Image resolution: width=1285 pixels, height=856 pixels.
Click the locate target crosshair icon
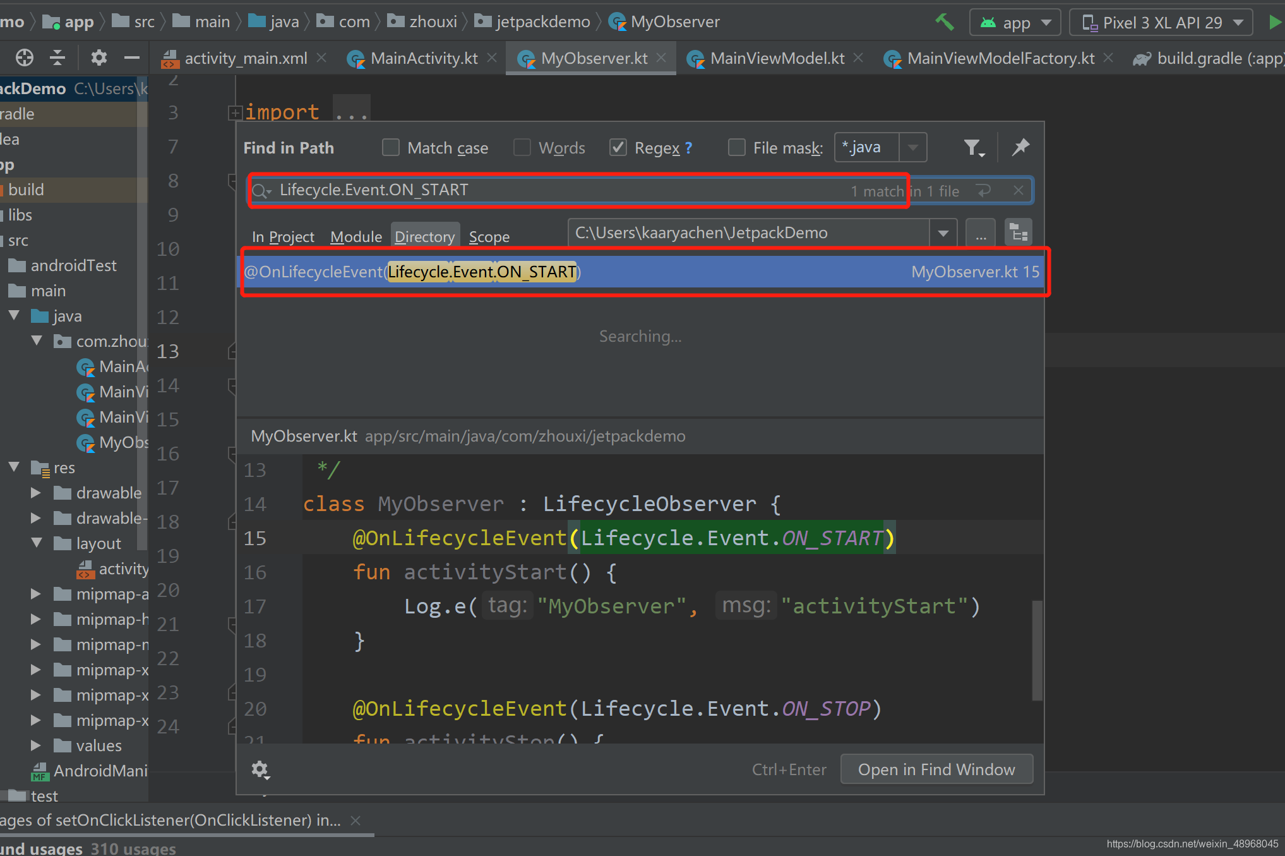click(25, 58)
